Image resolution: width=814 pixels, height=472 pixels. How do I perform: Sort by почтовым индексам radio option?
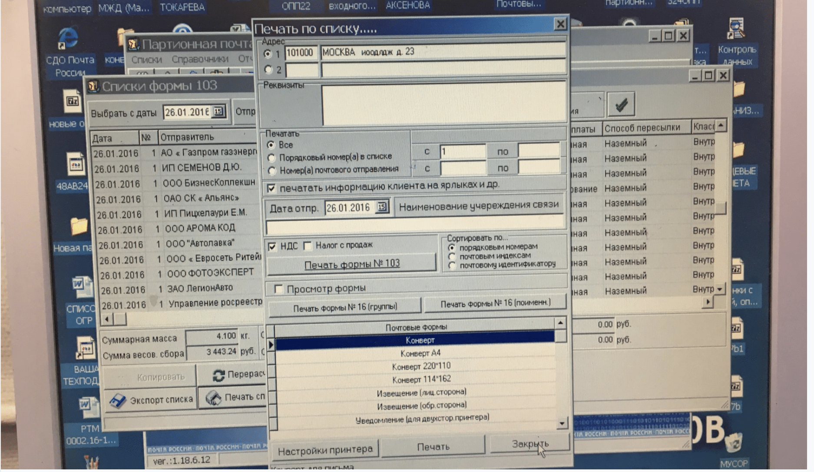click(x=452, y=256)
